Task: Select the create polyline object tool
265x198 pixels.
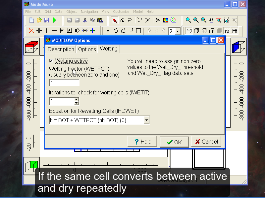Action: point(116,31)
